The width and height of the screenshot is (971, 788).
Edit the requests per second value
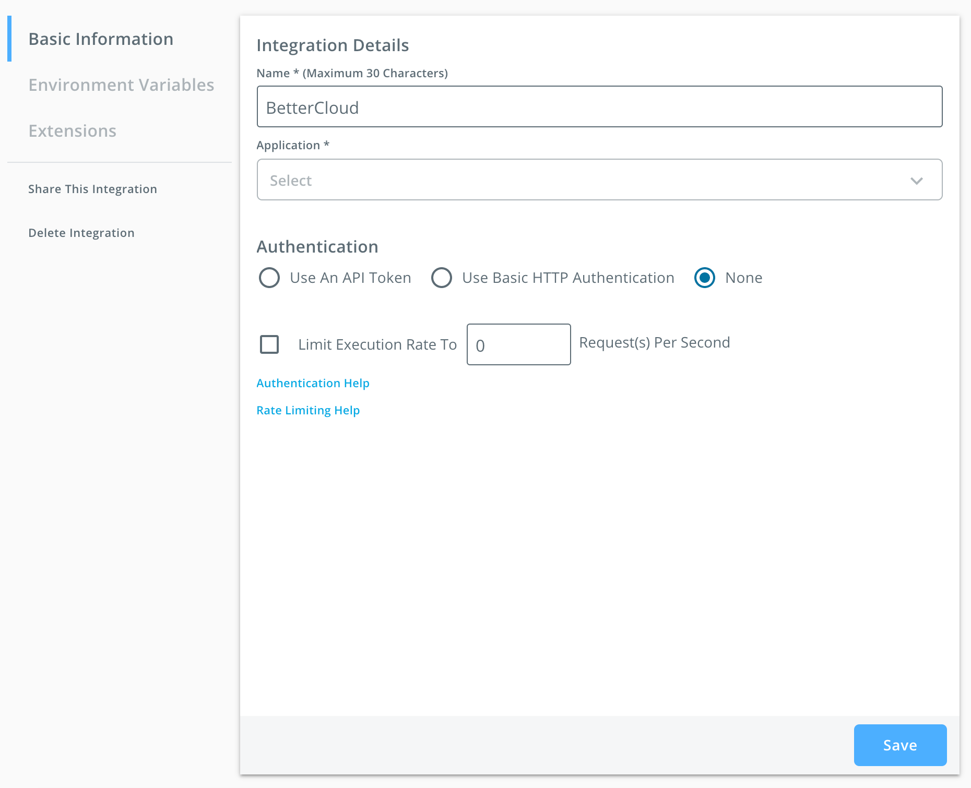tap(518, 344)
